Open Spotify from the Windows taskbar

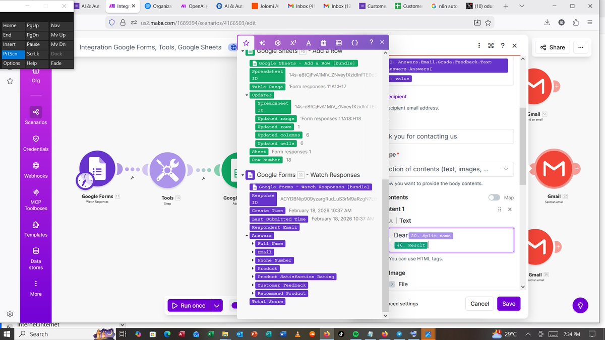pos(356,334)
